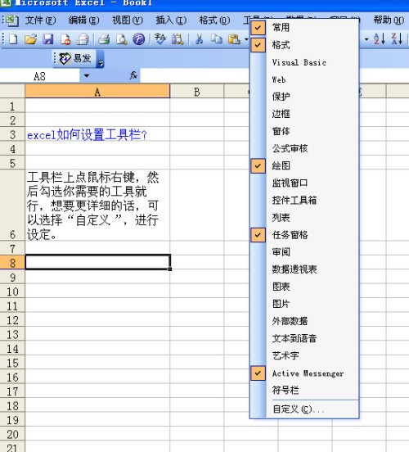Open 视图(V) menu
The image size is (409, 452).
(128, 20)
